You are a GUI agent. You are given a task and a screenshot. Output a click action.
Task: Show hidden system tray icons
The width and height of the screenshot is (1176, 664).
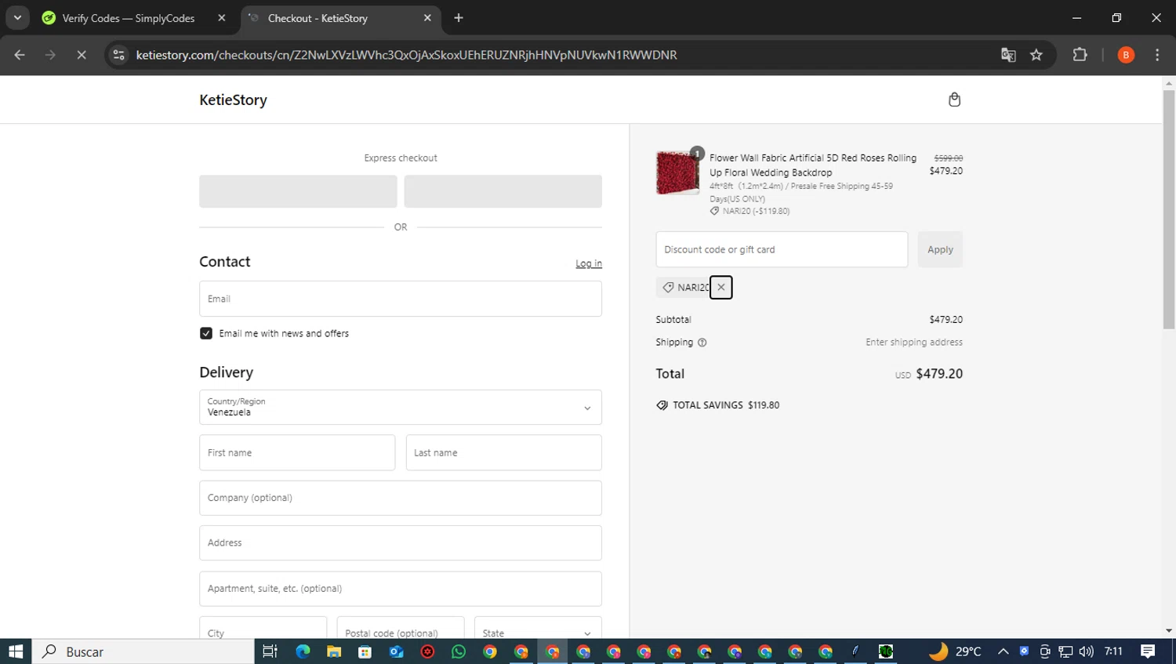1003,651
